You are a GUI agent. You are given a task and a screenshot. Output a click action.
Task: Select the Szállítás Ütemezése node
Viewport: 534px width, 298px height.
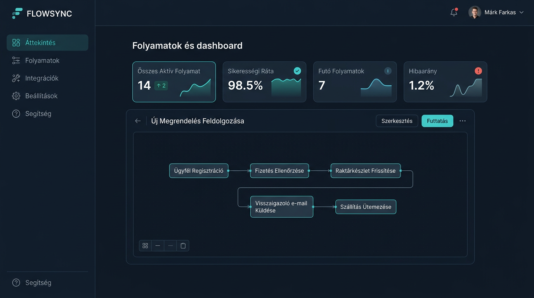point(366,207)
